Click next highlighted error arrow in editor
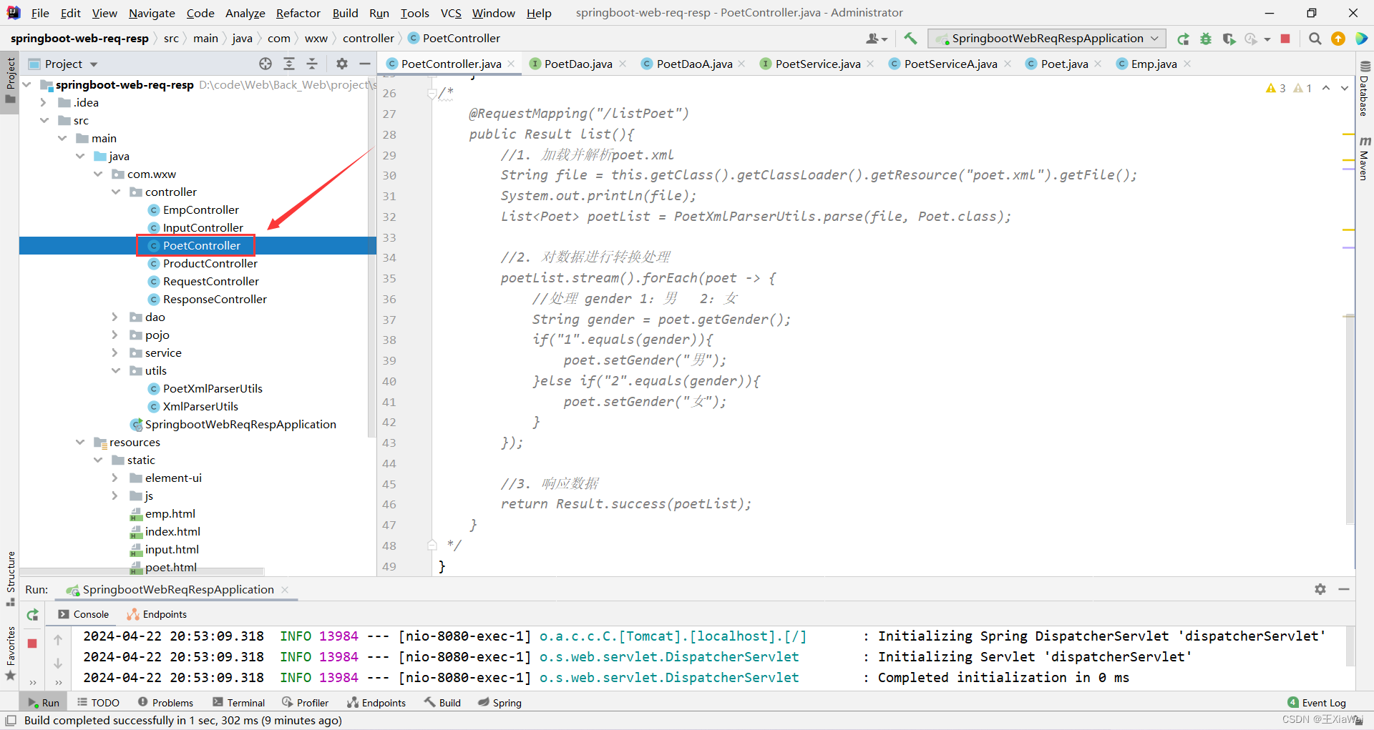The image size is (1374, 730). point(1345,88)
